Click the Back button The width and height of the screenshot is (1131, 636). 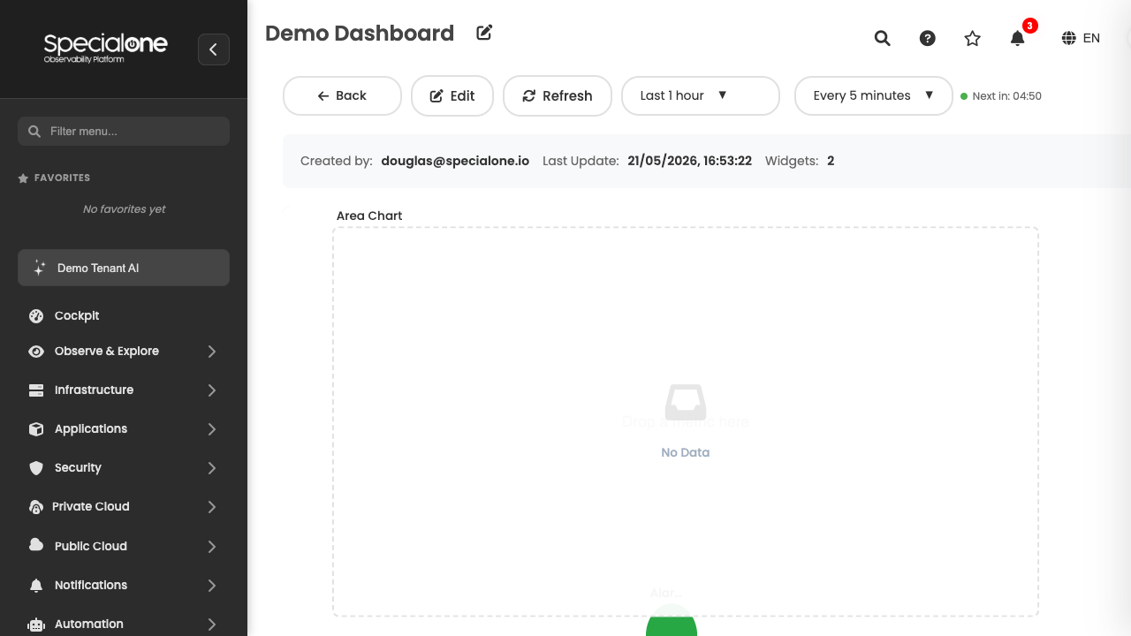click(342, 95)
